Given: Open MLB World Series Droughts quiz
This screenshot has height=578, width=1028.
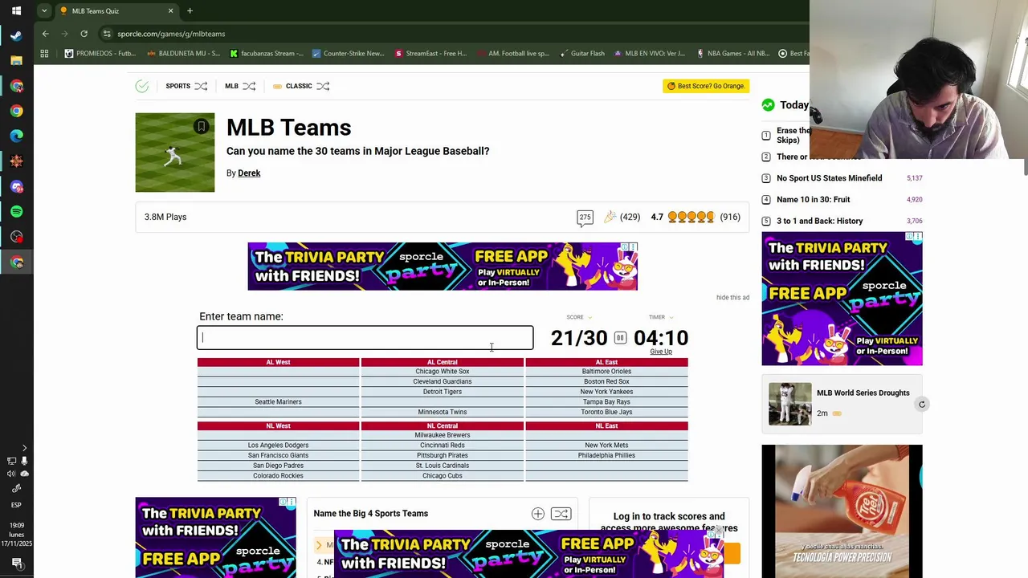Looking at the screenshot, I should pos(863,393).
